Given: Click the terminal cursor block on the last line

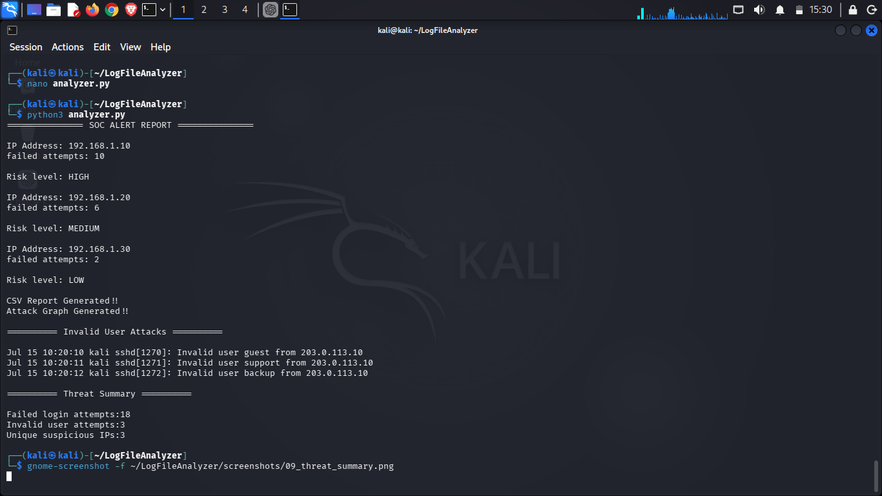Looking at the screenshot, I should click(9, 477).
